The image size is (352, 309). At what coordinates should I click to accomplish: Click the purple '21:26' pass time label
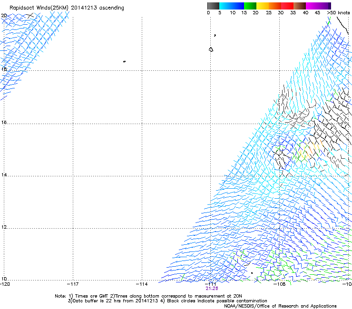[x=212, y=289]
